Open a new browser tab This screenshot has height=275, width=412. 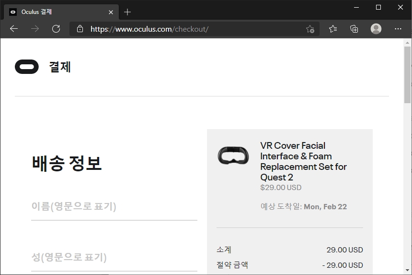[x=127, y=12]
